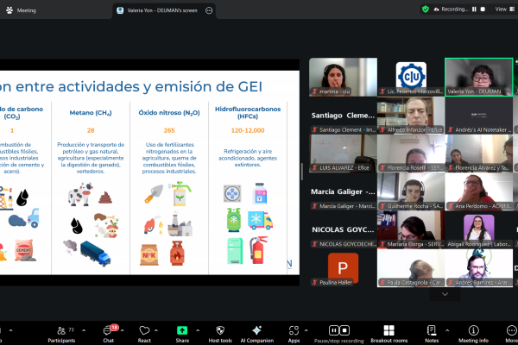Viewport: 518px width, 345px height.
Task: Click the value 265 on slide
Action: click(x=169, y=130)
